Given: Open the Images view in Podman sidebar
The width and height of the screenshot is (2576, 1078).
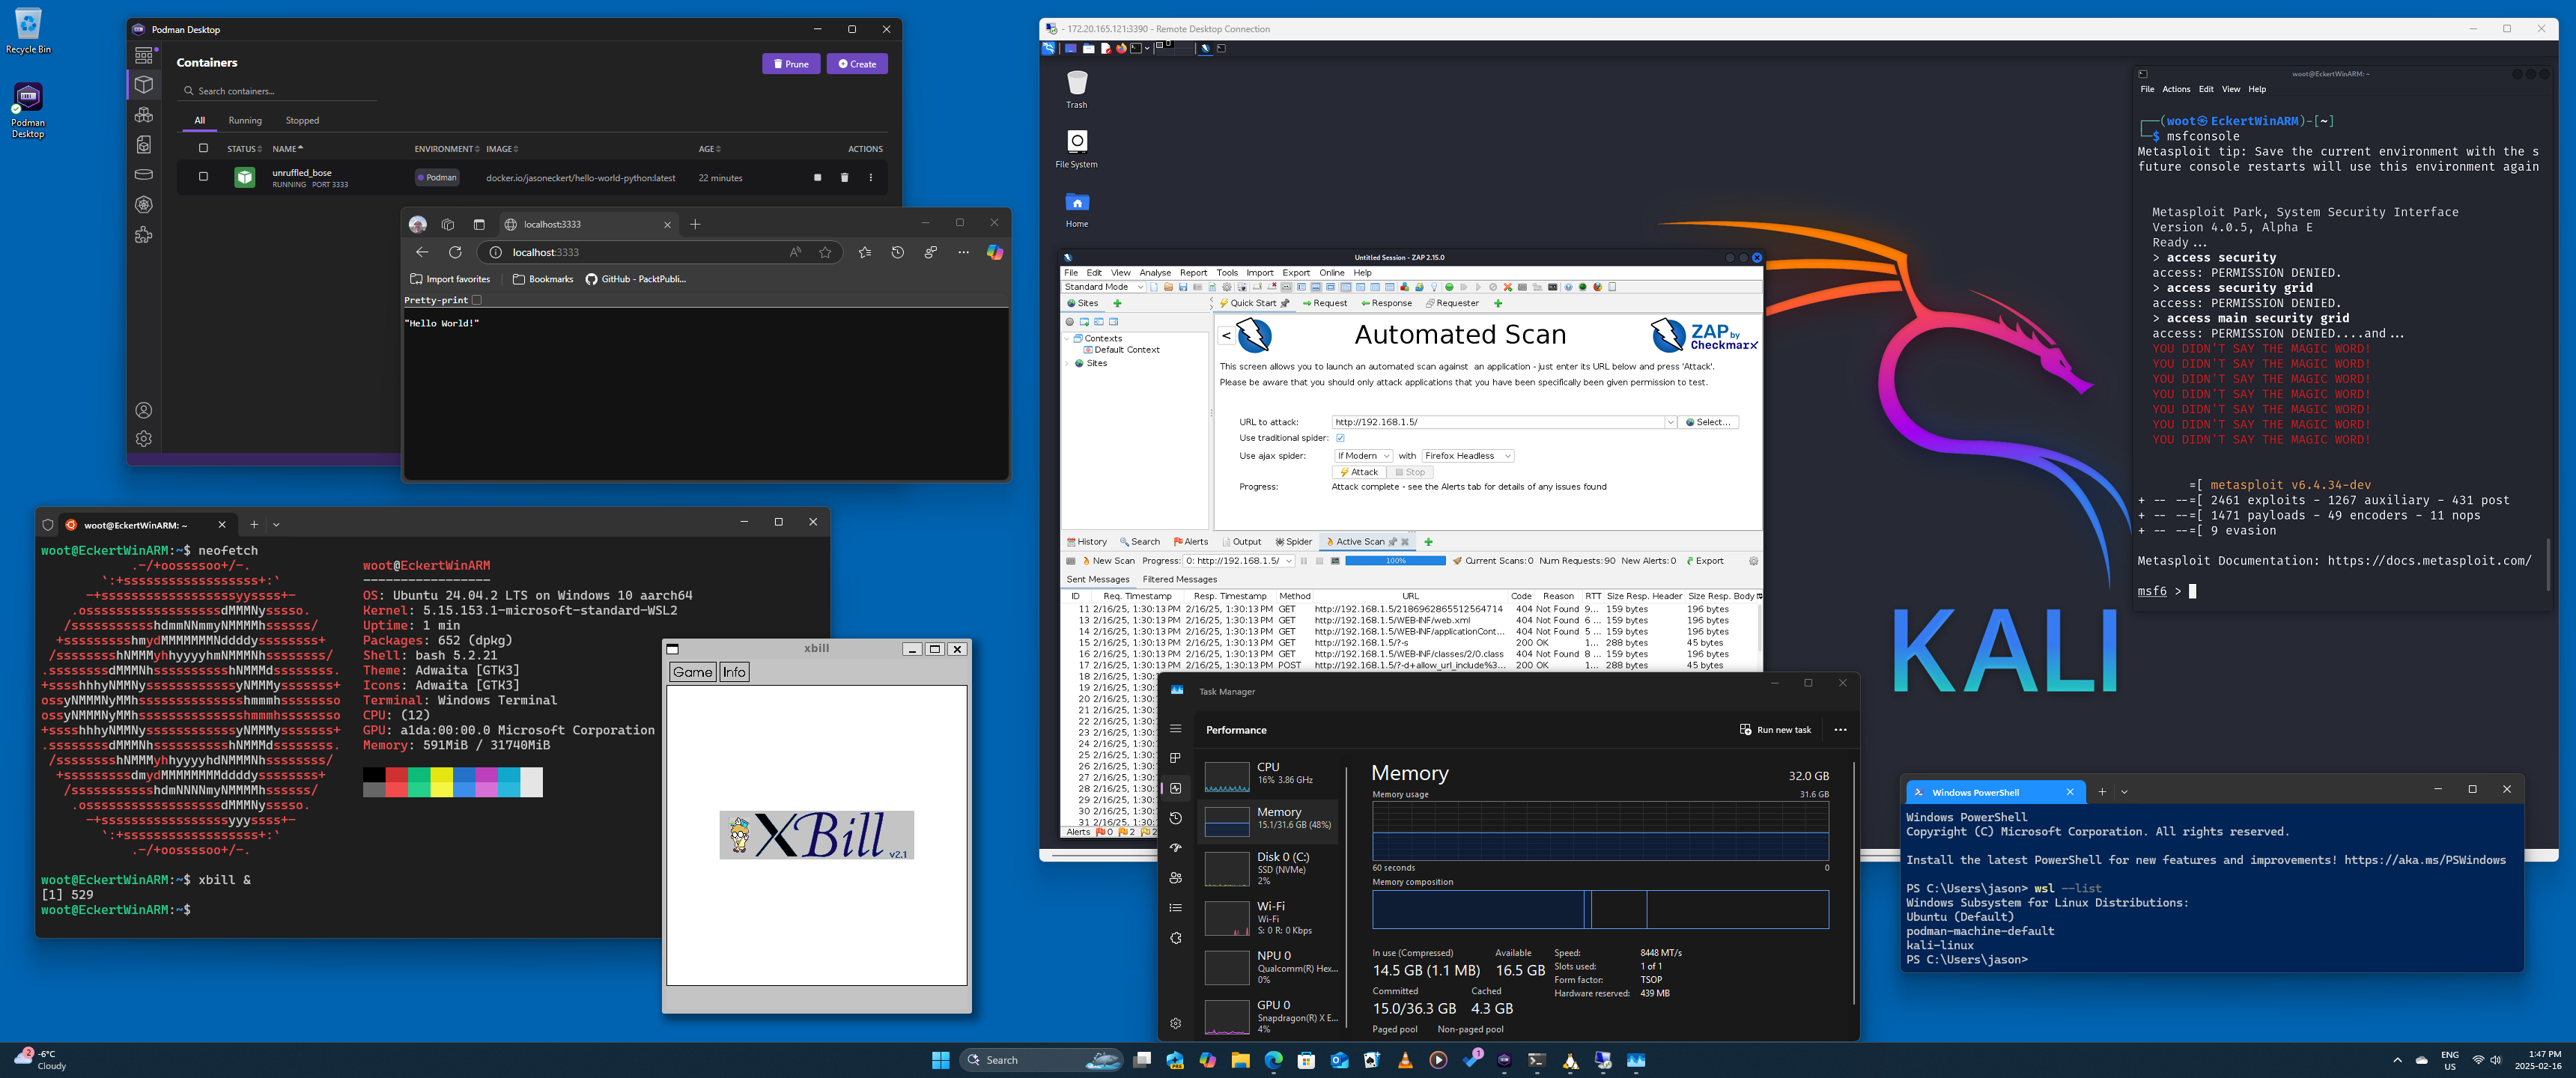Looking at the screenshot, I should click(144, 144).
